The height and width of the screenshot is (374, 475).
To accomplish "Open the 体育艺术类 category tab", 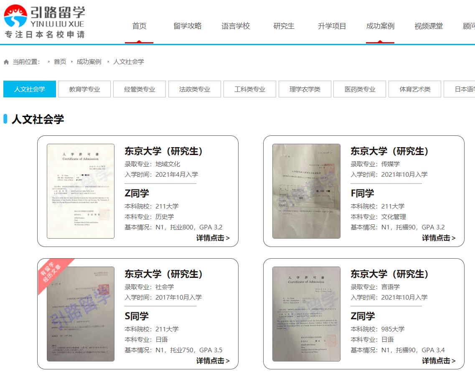I will coord(415,89).
